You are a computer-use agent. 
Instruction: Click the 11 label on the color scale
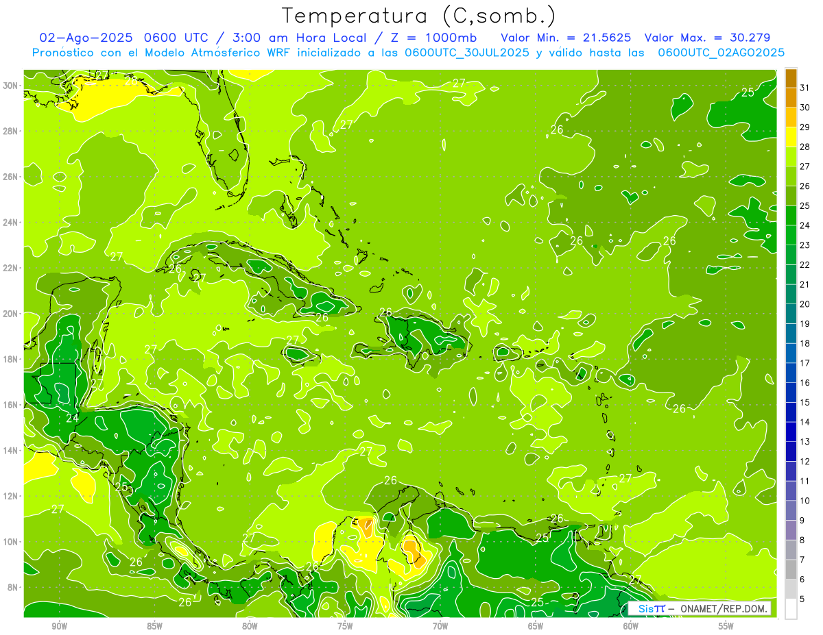(804, 481)
